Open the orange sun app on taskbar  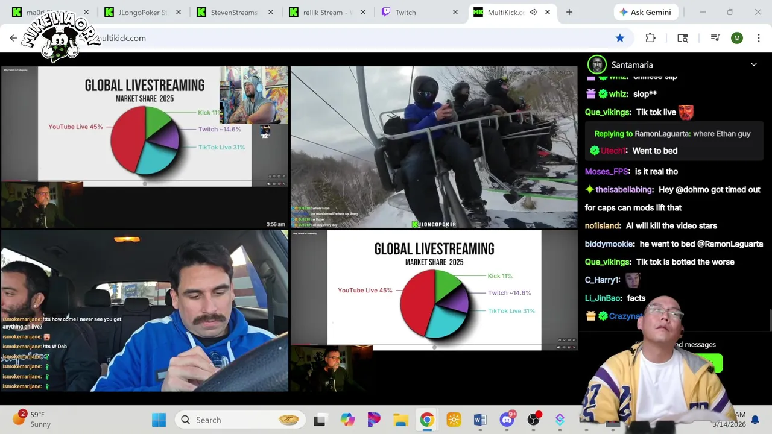454,420
